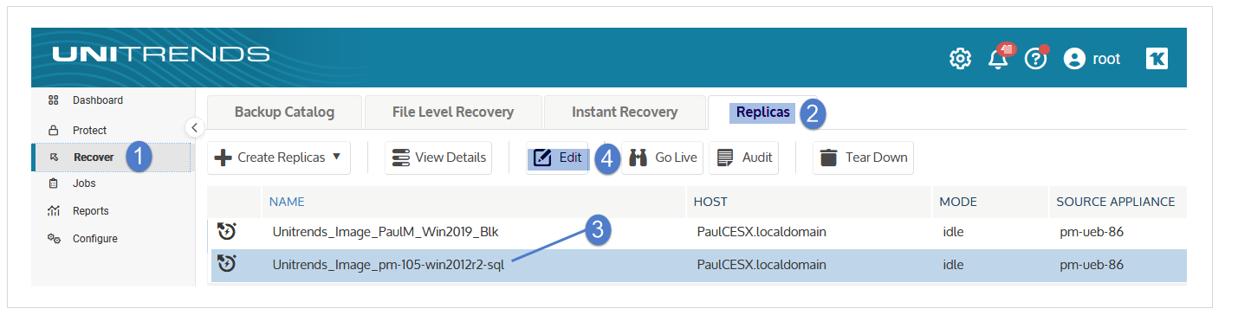1238x328 pixels.
Task: Click idle mode of pm-105-win2012r2-sql row
Action: (953, 265)
